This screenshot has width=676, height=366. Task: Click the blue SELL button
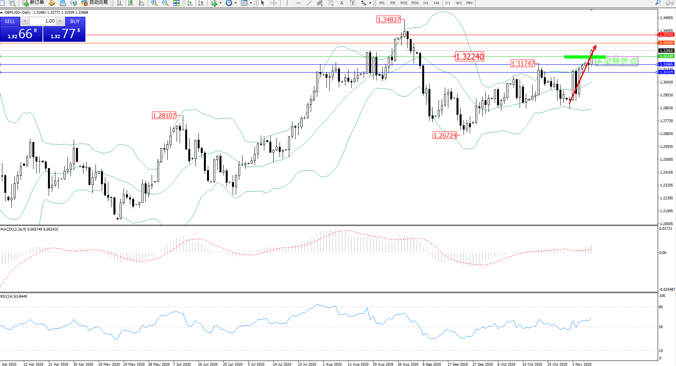10,21
